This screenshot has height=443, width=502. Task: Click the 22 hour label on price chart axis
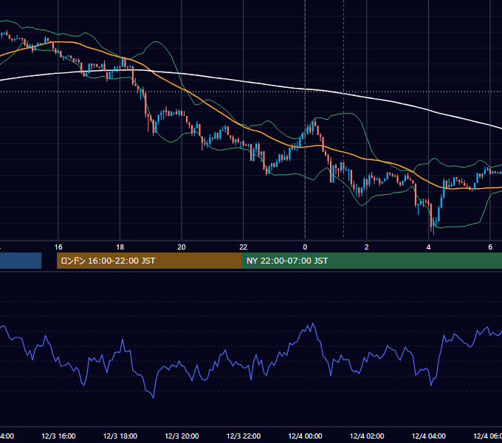click(x=244, y=247)
